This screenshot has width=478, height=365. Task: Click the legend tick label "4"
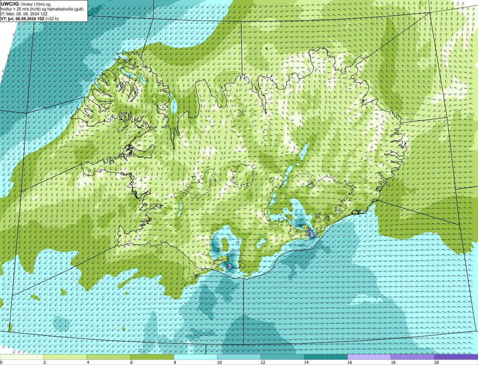(88, 362)
